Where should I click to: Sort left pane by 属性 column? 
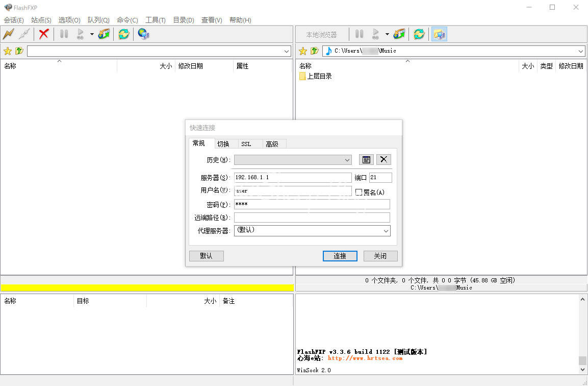[x=262, y=66]
